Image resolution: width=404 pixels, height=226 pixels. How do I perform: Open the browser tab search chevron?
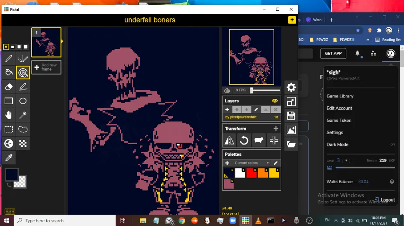pyautogui.click(x=357, y=16)
